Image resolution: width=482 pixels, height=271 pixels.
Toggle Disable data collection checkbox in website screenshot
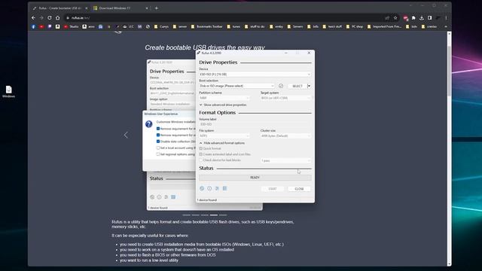click(x=158, y=142)
